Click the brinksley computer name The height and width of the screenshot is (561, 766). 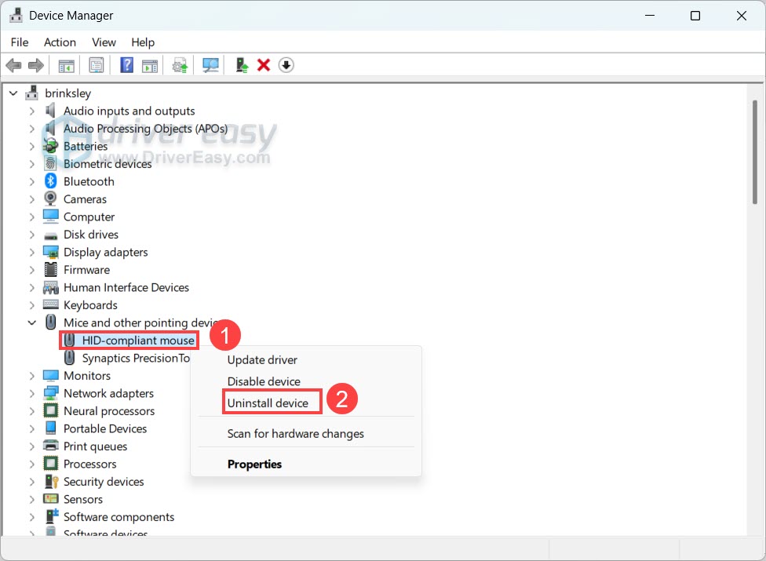tap(68, 93)
